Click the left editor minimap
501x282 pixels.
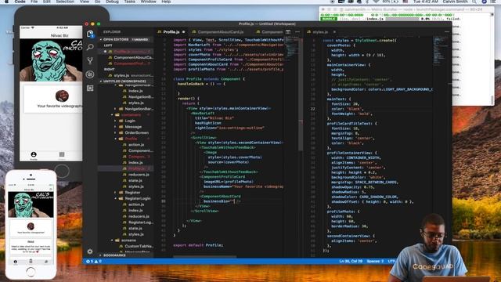coord(291,48)
